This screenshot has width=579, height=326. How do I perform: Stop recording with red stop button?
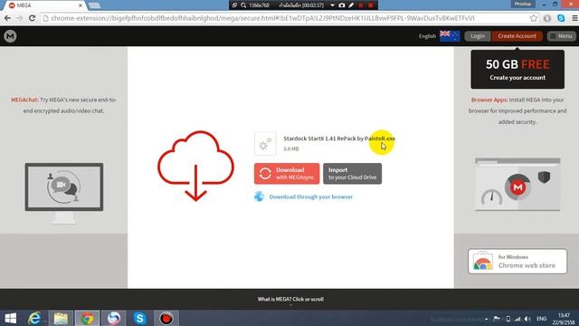tap(370, 5)
